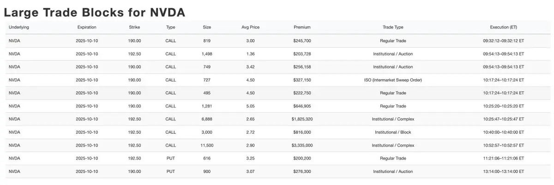Click the $245,700 premium cell

302,40
